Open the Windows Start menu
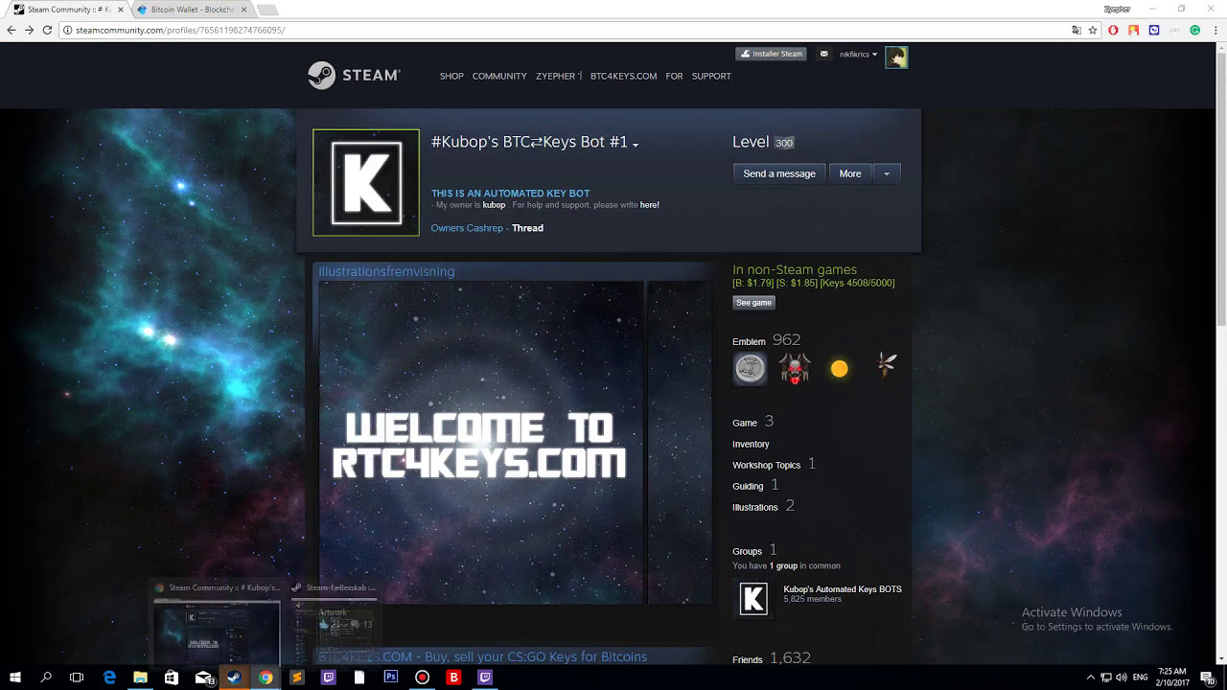The width and height of the screenshot is (1227, 690). point(15,677)
